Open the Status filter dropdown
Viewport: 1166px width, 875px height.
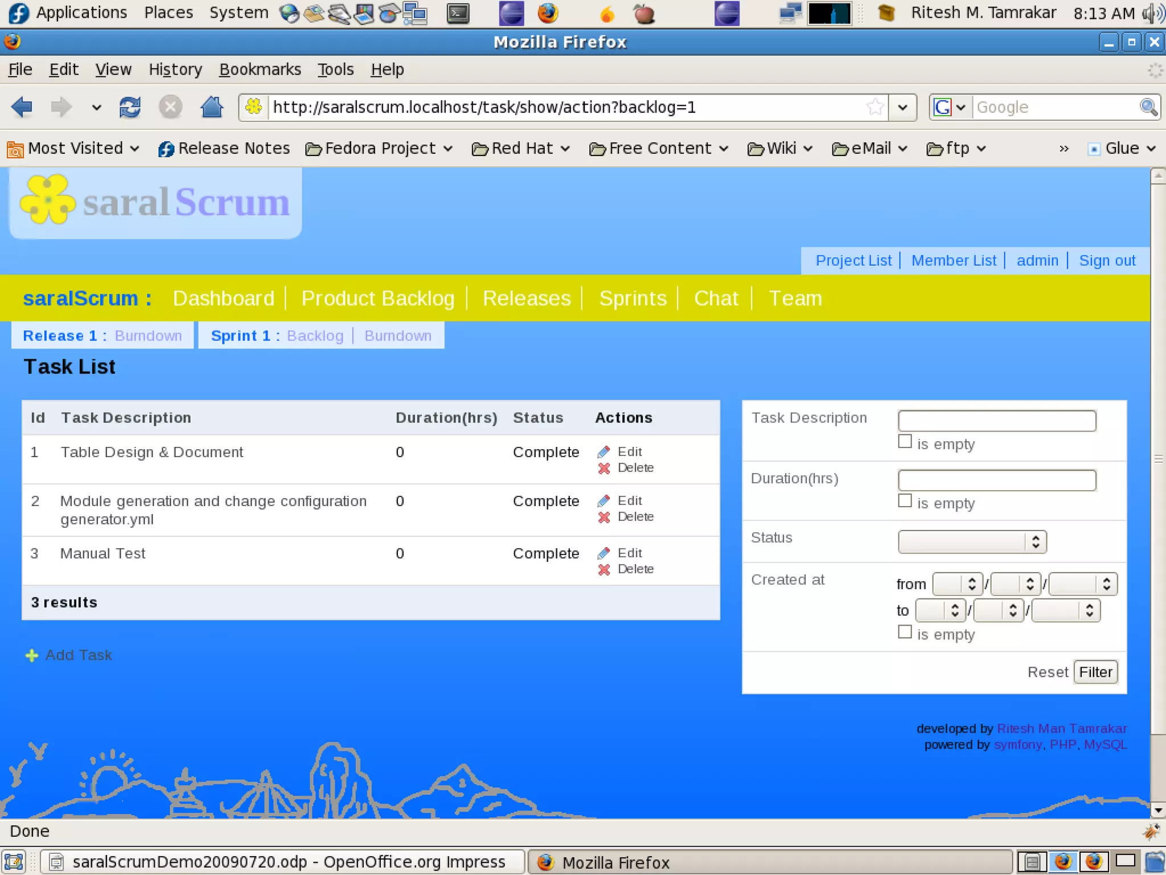(x=972, y=541)
